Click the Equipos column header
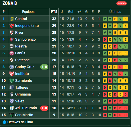Viewport: 131px width, 127px height. click(28, 12)
